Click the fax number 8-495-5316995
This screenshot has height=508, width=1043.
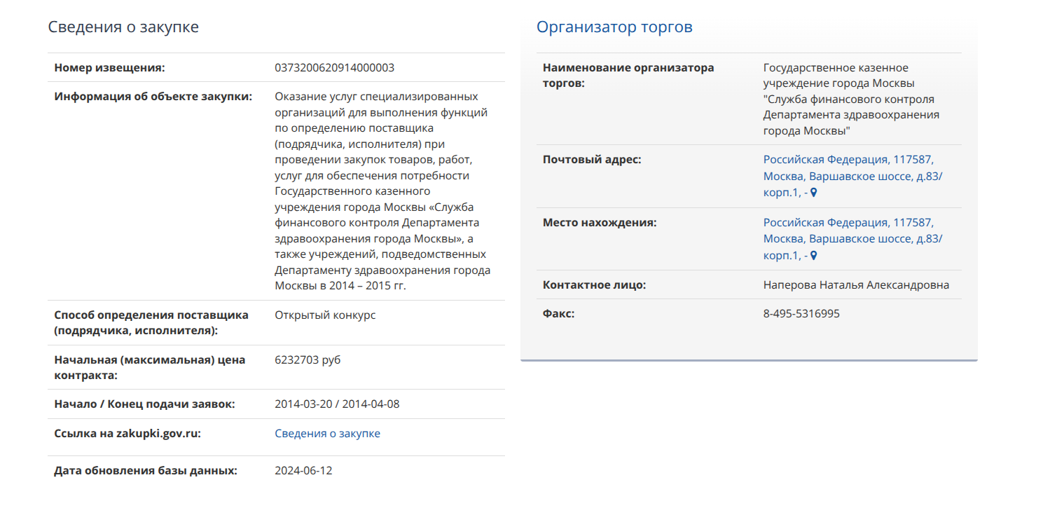801,314
